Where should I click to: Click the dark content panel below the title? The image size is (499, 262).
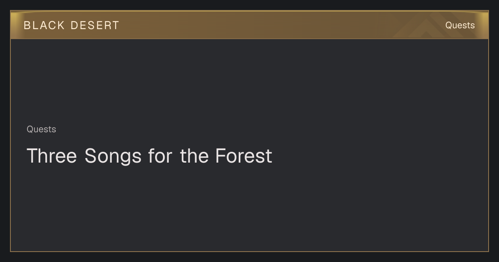249,208
